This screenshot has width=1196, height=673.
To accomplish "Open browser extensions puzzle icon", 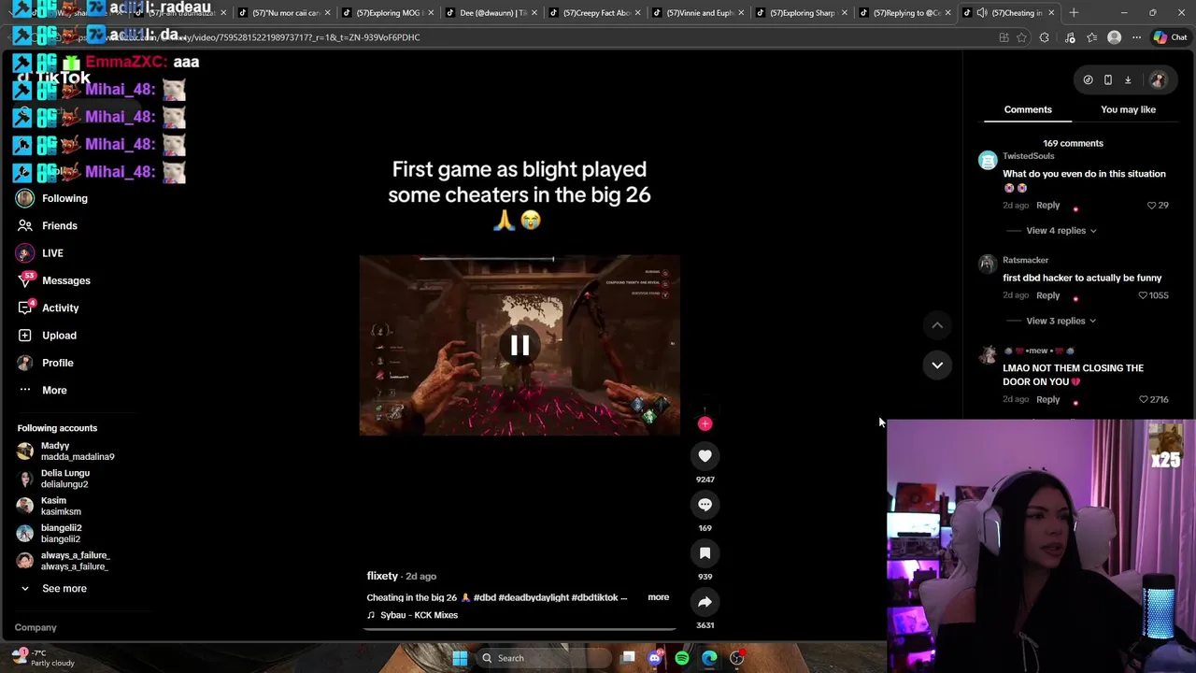I will click(x=1044, y=37).
